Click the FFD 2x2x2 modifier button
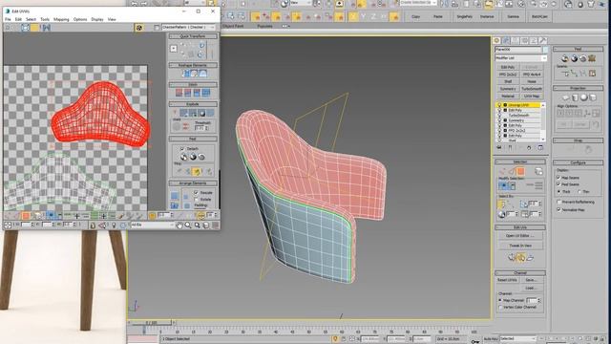Image resolution: width=611 pixels, height=344 pixels. click(x=507, y=75)
